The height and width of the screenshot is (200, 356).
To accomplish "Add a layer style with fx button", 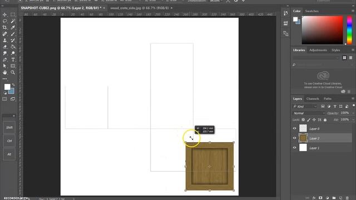I will 314,198.
